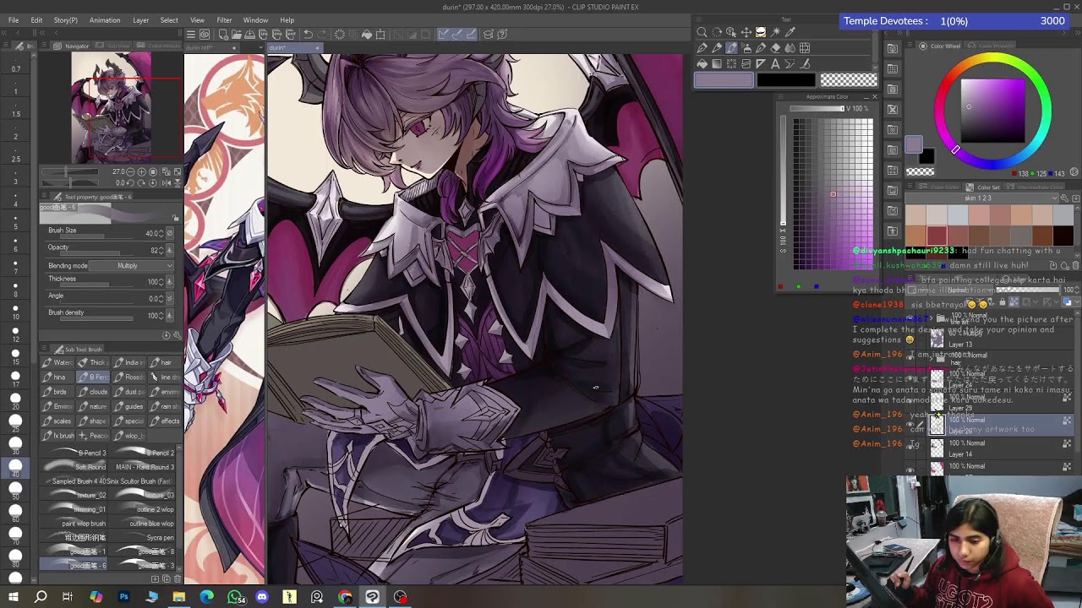Open the Filter menu

point(224,20)
